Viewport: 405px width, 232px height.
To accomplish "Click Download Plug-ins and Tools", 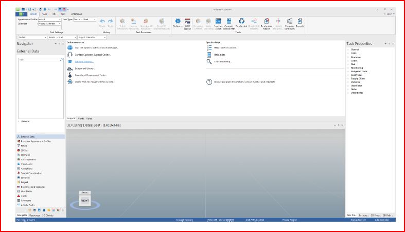I will pyautogui.click(x=91, y=75).
